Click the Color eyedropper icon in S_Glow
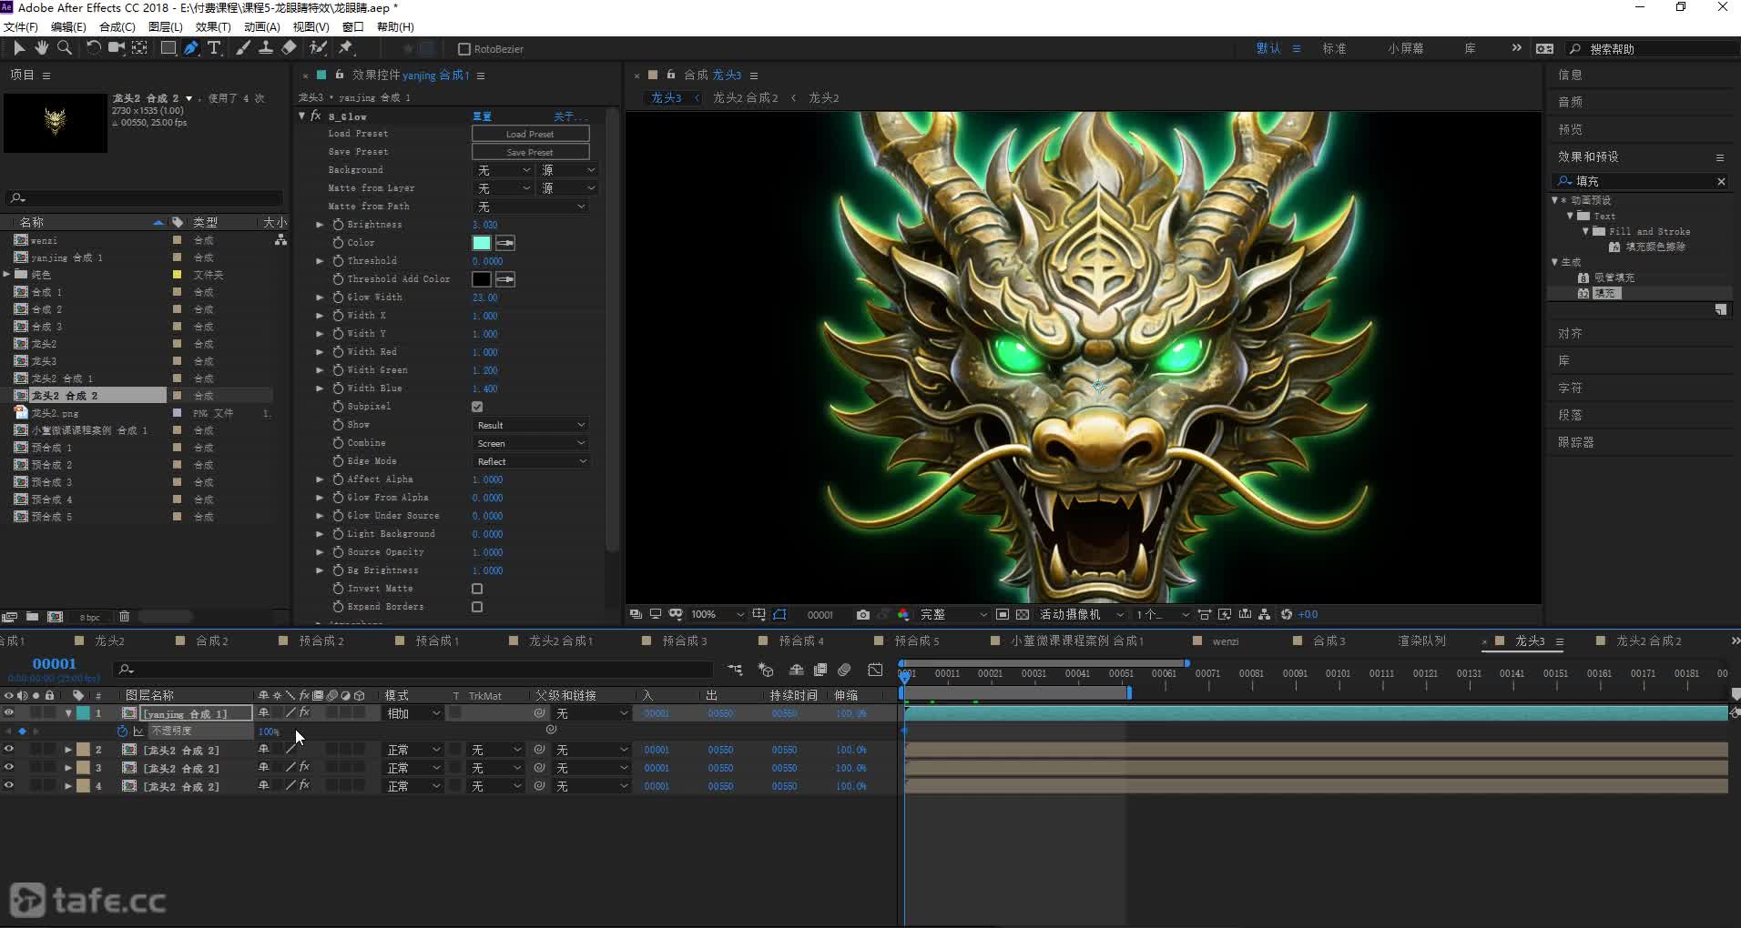Image resolution: width=1741 pixels, height=928 pixels. tap(505, 243)
